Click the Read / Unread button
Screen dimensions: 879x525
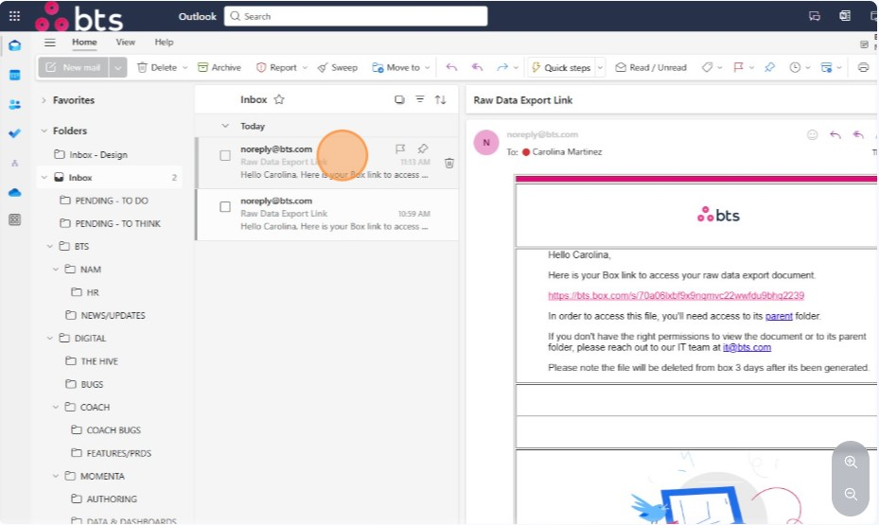click(x=651, y=67)
